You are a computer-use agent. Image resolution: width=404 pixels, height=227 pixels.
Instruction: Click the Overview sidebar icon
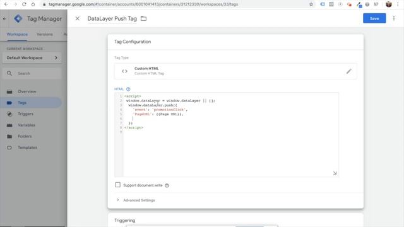tap(9, 91)
